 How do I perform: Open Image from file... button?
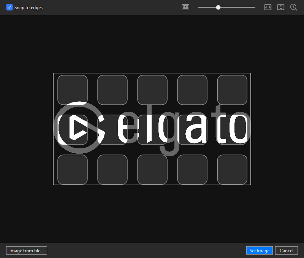point(27,250)
